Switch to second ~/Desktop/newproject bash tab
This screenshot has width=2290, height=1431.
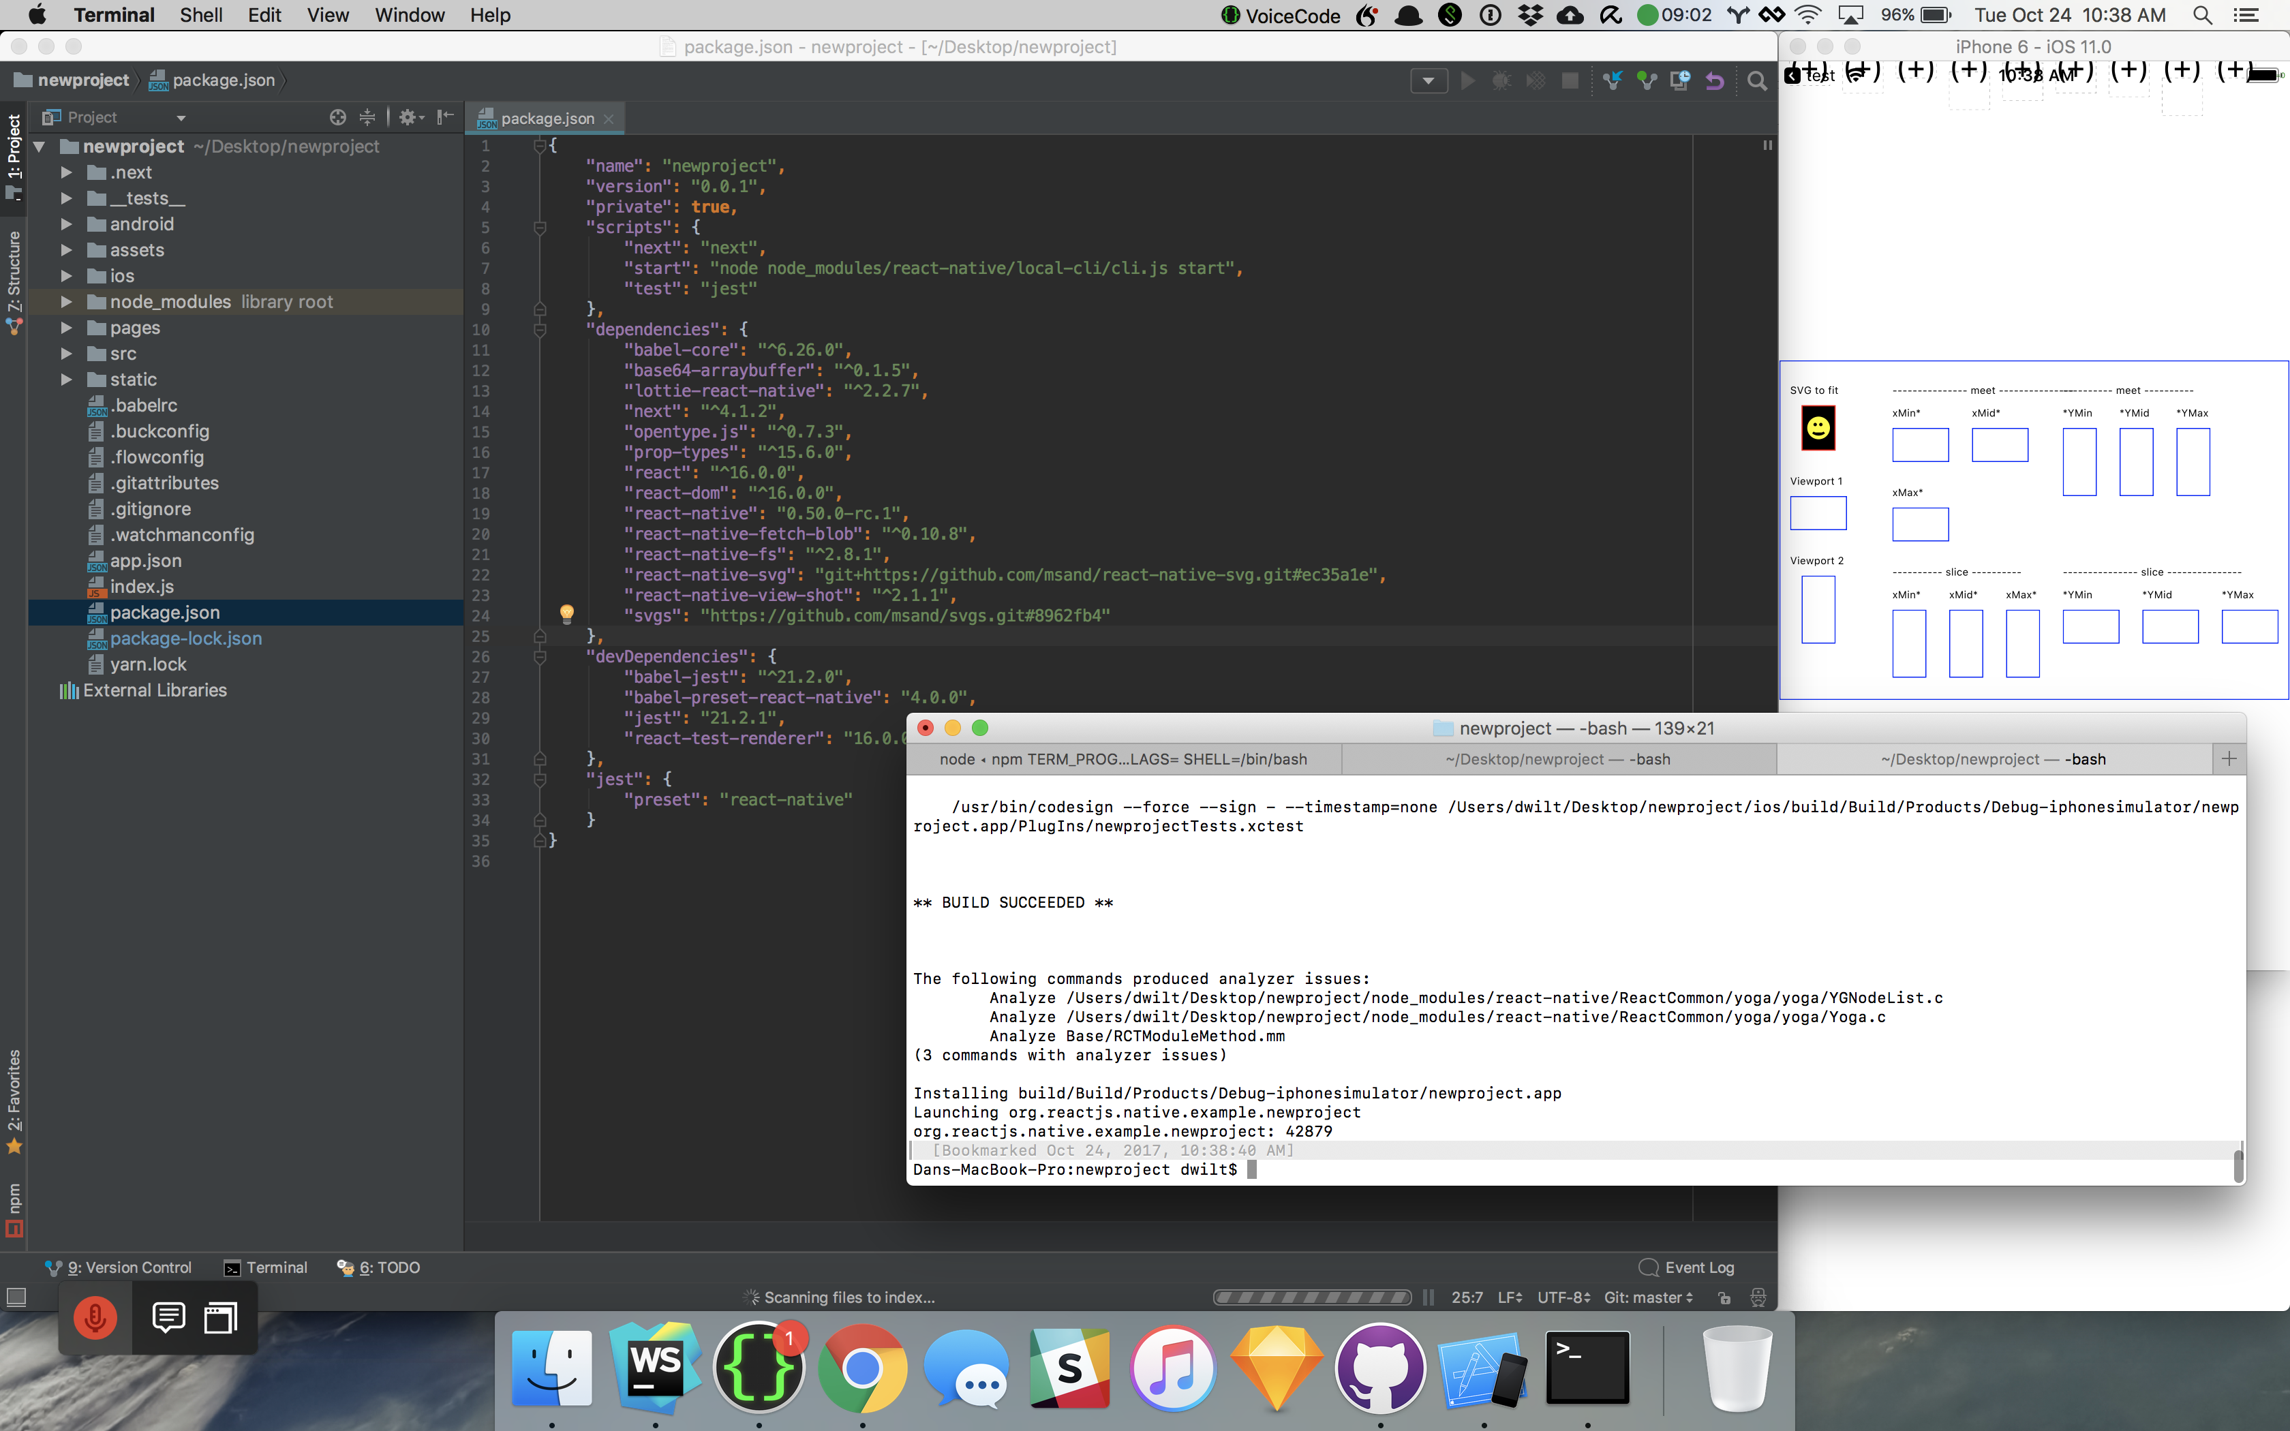tap(1993, 759)
